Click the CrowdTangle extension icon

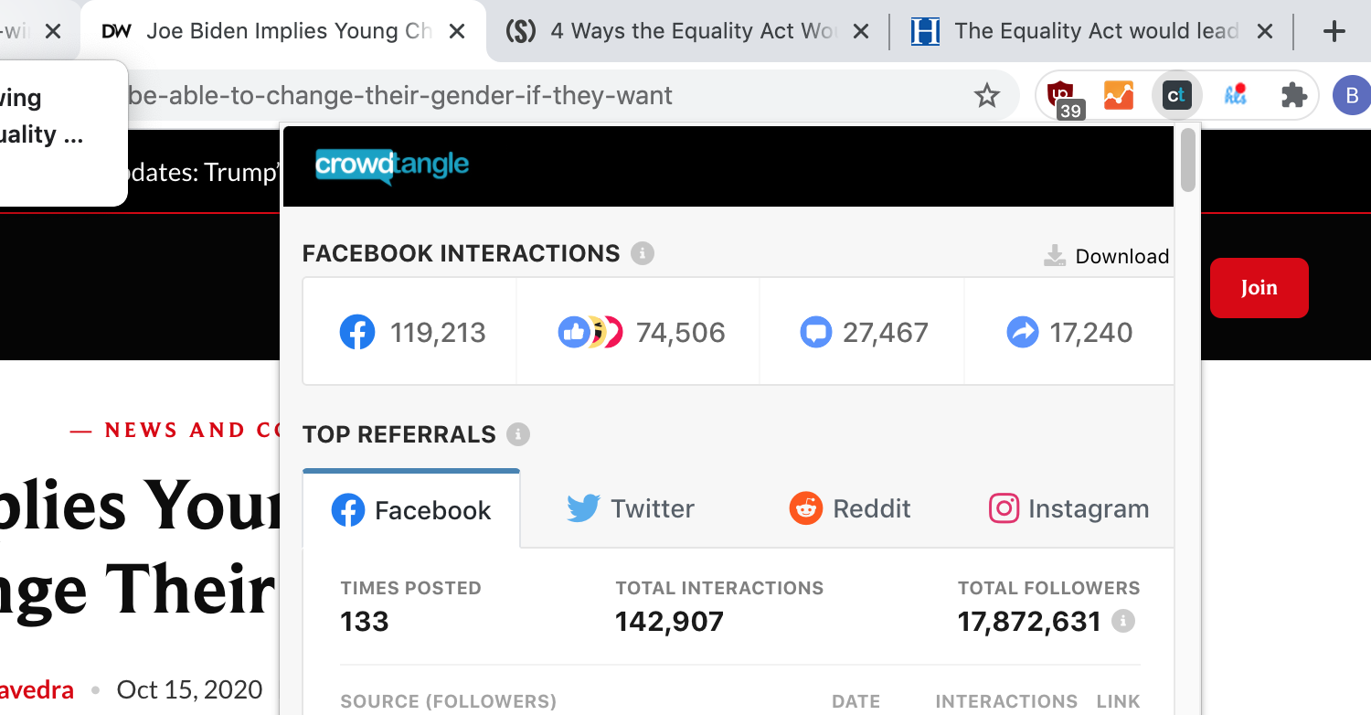pyautogui.click(x=1176, y=95)
